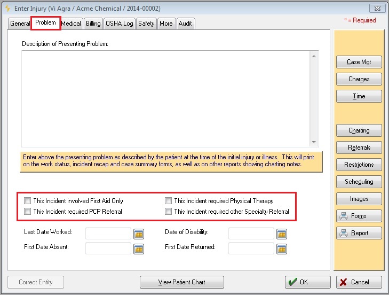Click the Last Date Worked input field

click(108, 234)
